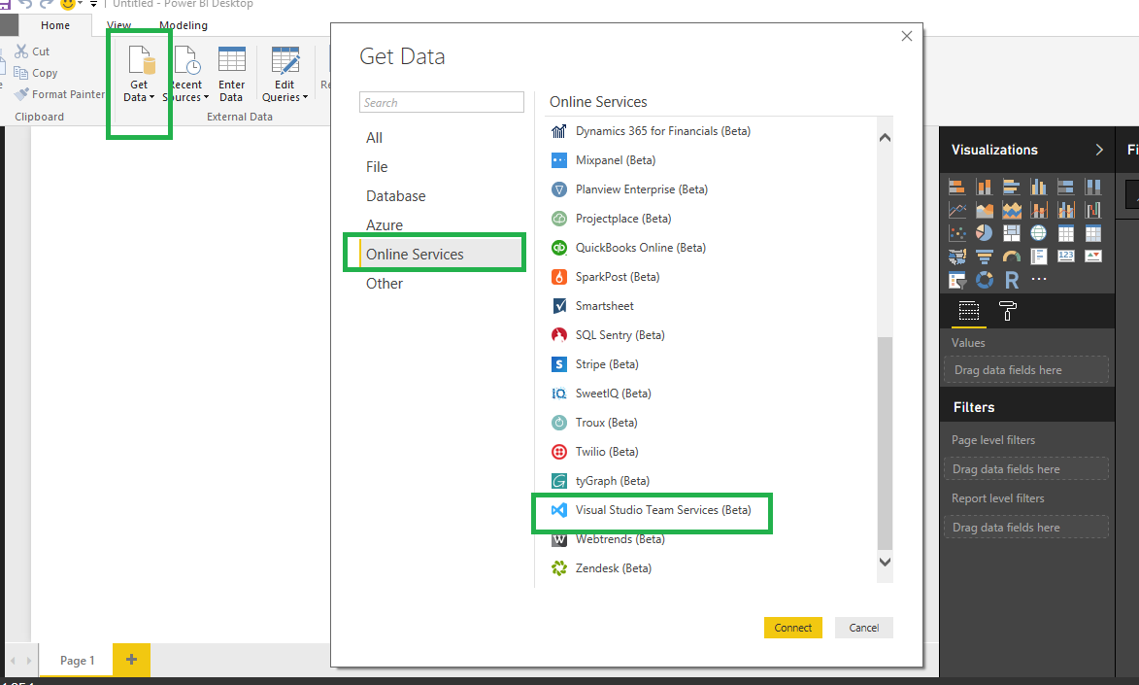The width and height of the screenshot is (1139, 685).
Task: Select the line chart visualization
Action: click(x=956, y=210)
